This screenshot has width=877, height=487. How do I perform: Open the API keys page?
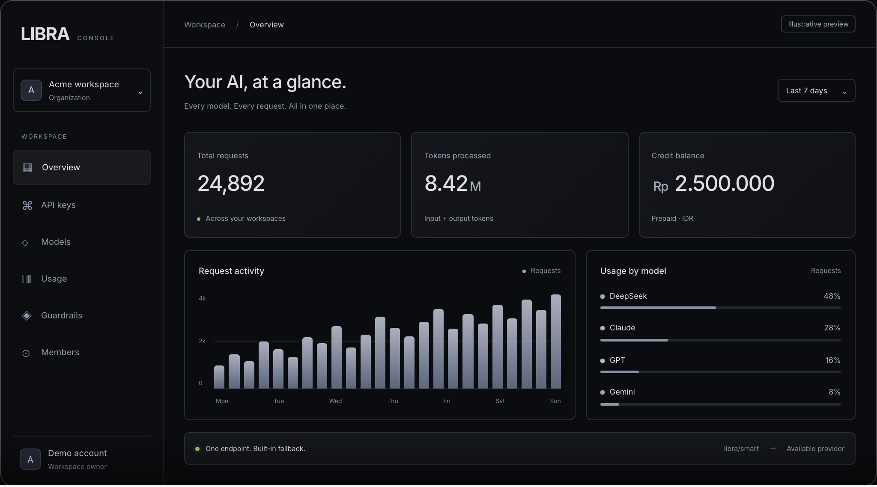click(x=82, y=205)
